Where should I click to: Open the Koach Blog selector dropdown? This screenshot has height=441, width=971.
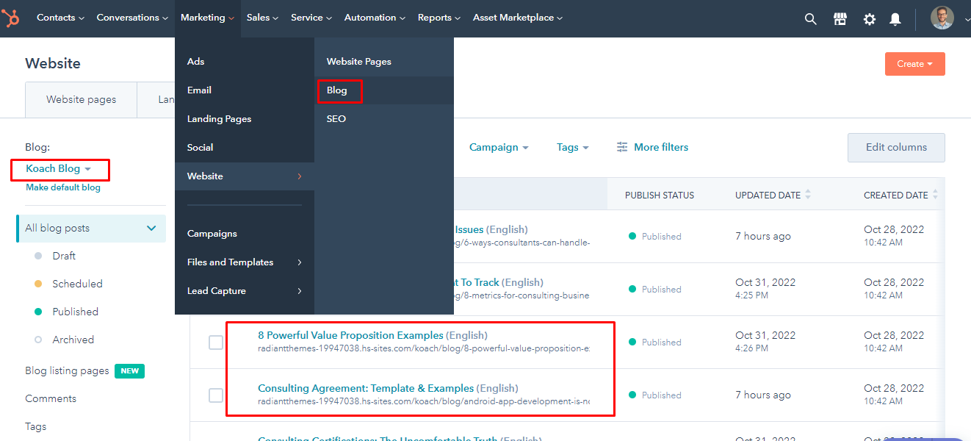(x=59, y=169)
